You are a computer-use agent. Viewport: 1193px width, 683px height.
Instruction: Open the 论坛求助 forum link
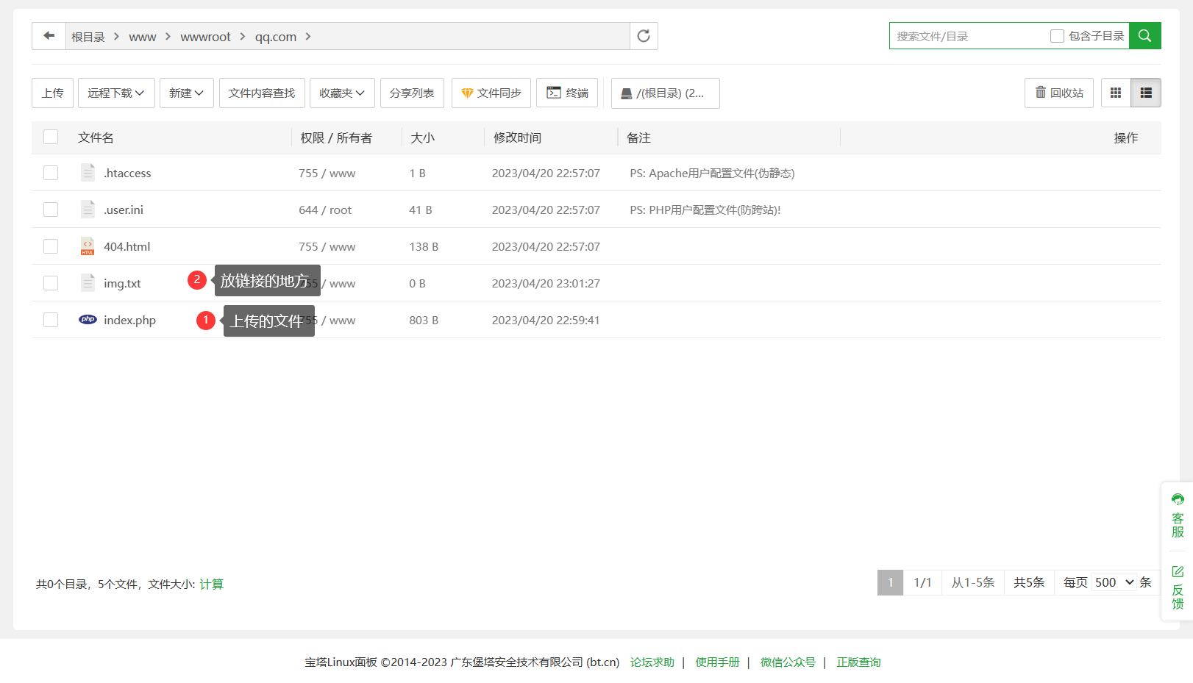[652, 662]
